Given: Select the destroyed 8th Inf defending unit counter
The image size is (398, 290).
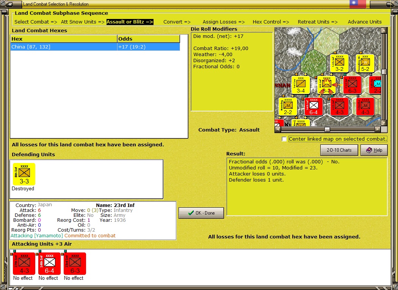Looking at the screenshot, I should tap(24, 174).
